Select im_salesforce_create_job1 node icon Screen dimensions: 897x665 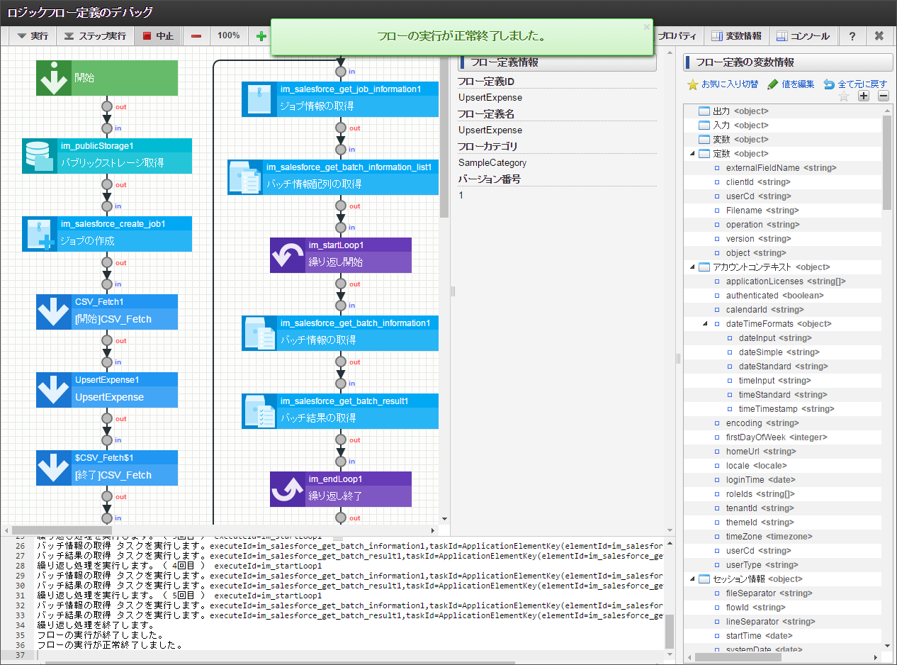point(40,234)
